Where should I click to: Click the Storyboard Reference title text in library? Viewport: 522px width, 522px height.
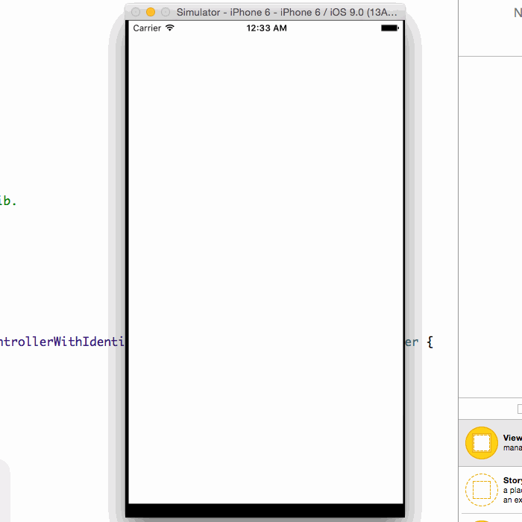pos(512,481)
